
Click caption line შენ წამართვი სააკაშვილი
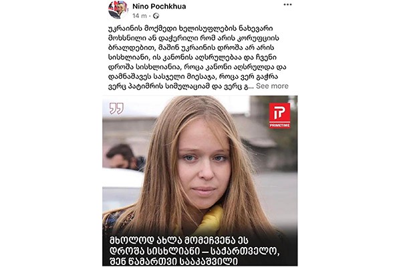click(x=174, y=262)
